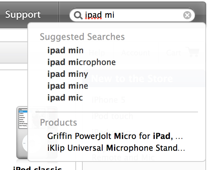
Task: Select the 'ipad min' suggestion
Action: 65,50
